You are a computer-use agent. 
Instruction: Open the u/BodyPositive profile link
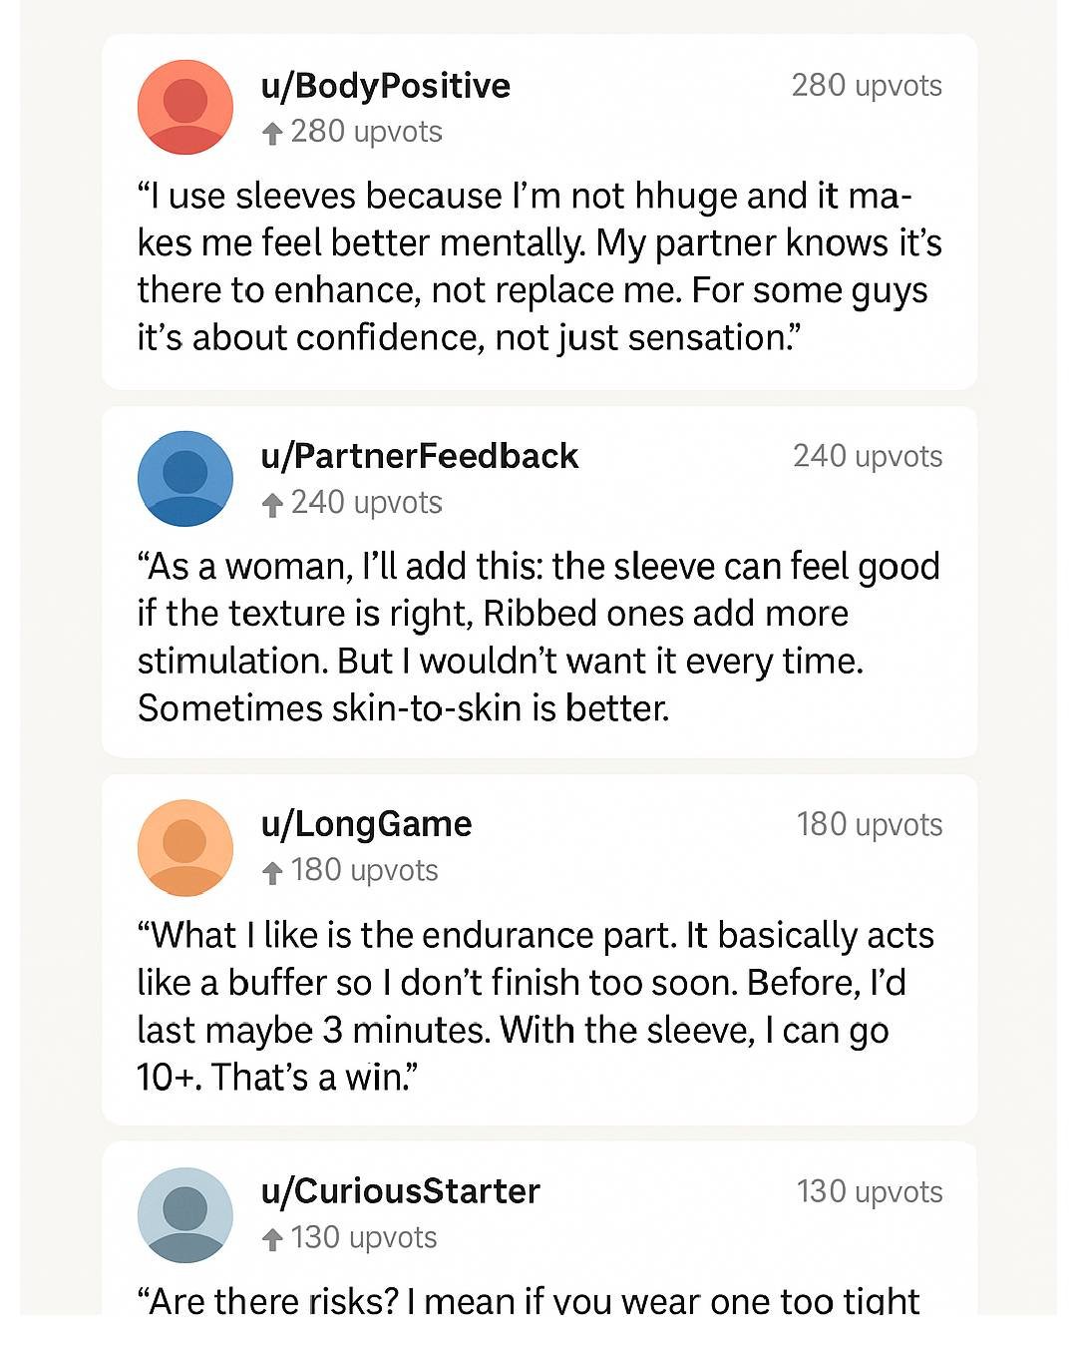(385, 86)
